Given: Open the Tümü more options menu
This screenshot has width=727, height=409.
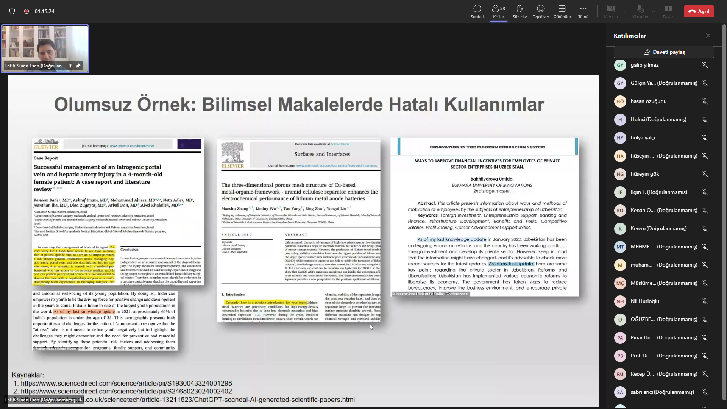Looking at the screenshot, I should coord(583,11).
